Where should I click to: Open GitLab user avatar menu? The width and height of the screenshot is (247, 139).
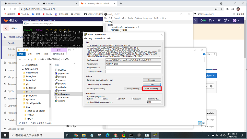pos(236,20)
